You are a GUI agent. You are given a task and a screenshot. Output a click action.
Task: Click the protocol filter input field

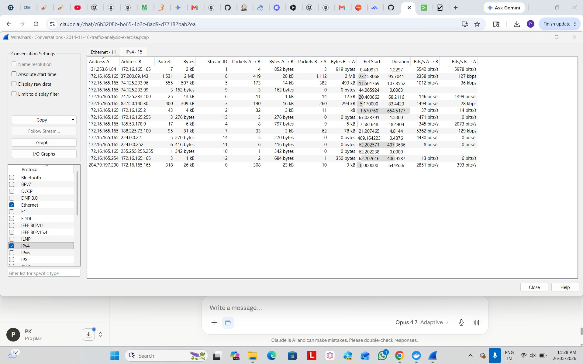tap(44, 273)
